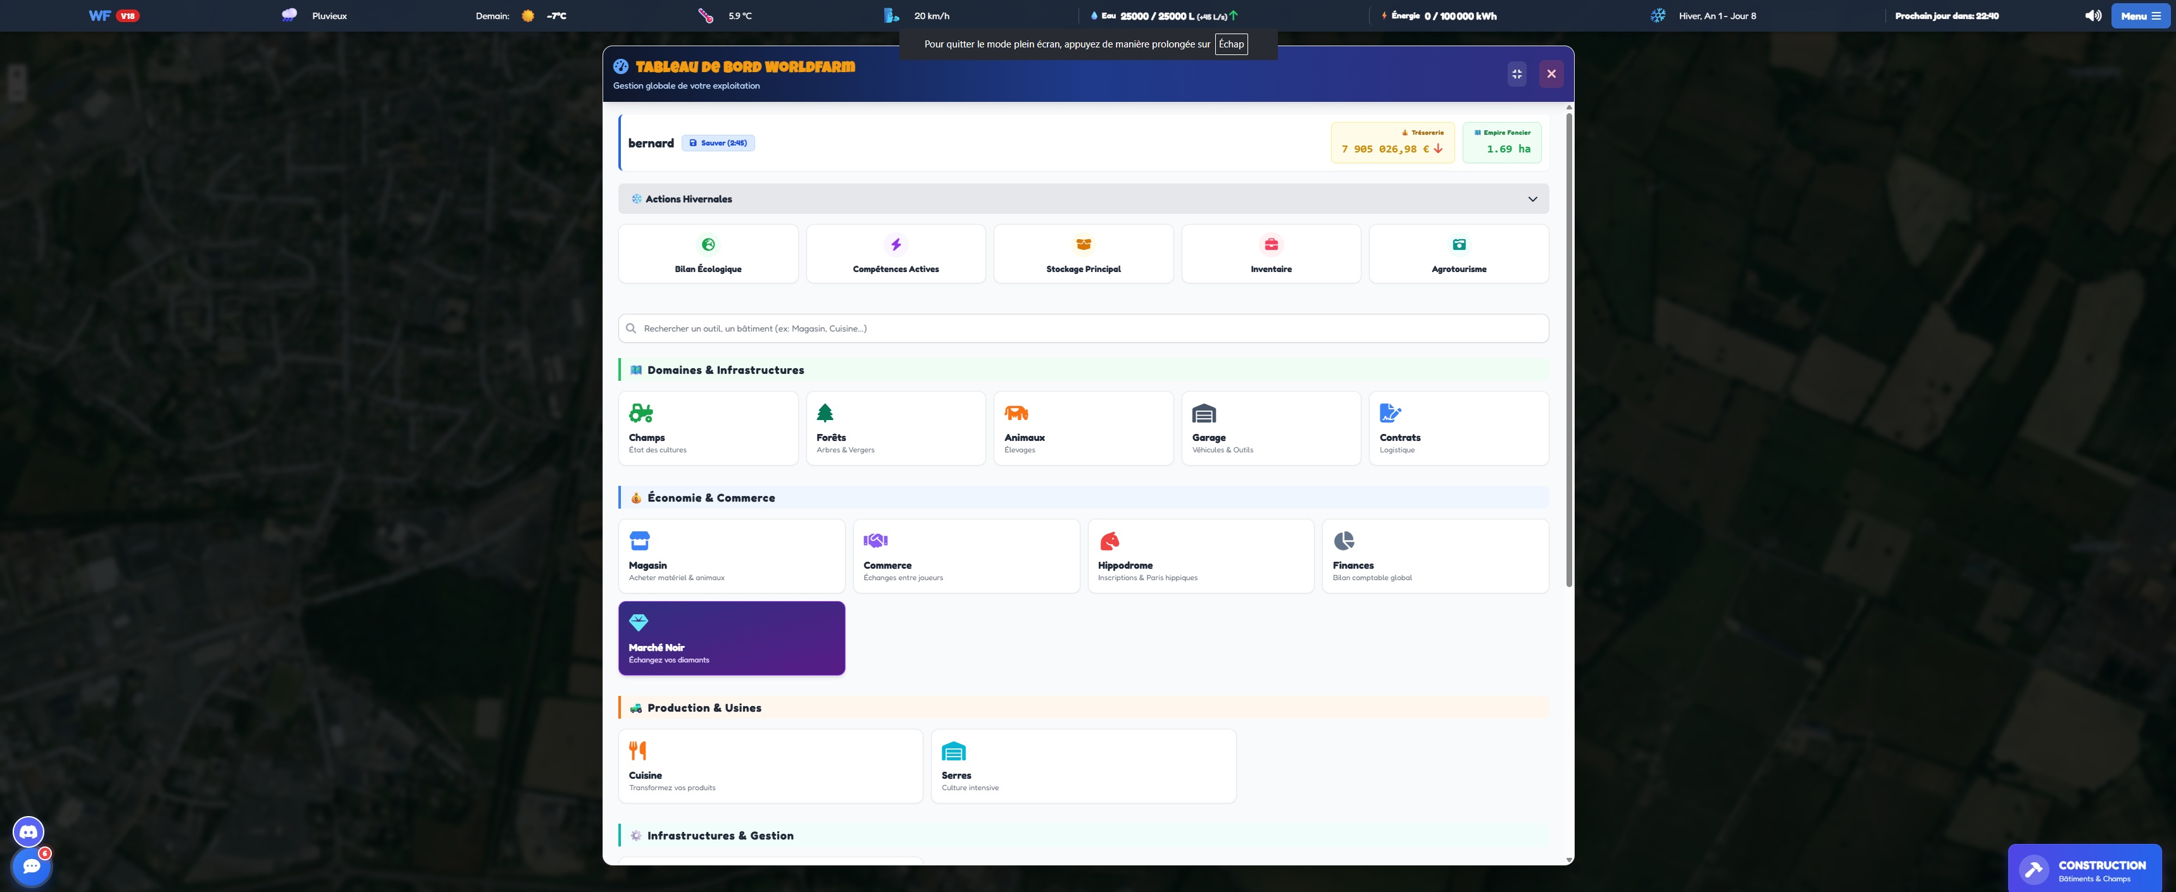Open Hippodrome Inscriptions & Paris hippiques card
Screen dimensions: 2176x892
coord(1201,556)
